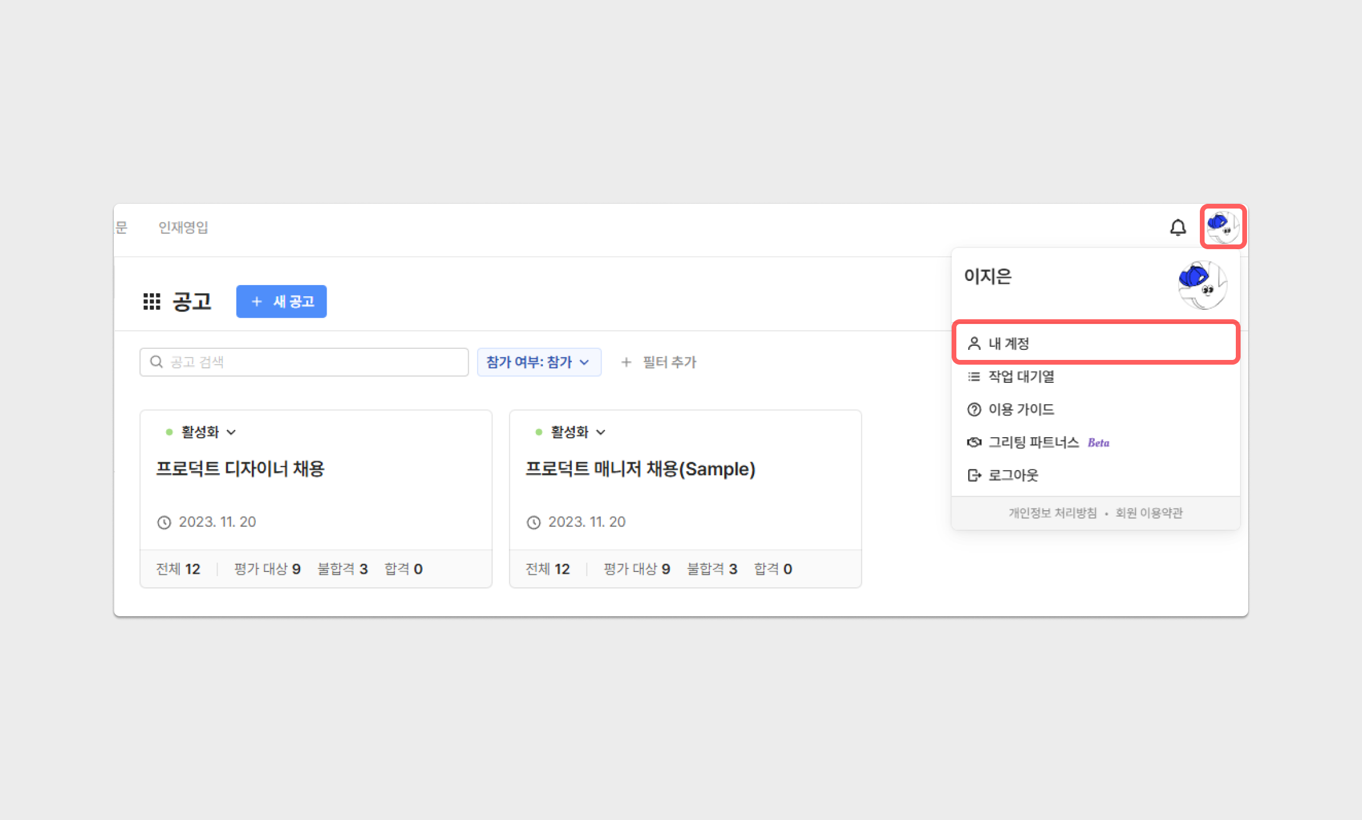
Task: Click 로그아웃 to sign out
Action: point(1012,475)
